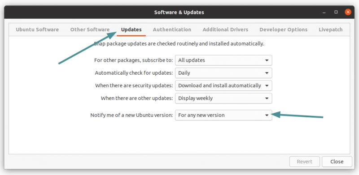Switch to the Ubuntu Software tab
The width and height of the screenshot is (359, 175).
[x=37, y=30]
